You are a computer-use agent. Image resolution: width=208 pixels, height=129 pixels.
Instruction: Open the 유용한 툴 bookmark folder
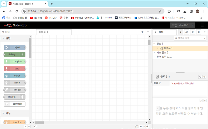[x=20, y=18]
